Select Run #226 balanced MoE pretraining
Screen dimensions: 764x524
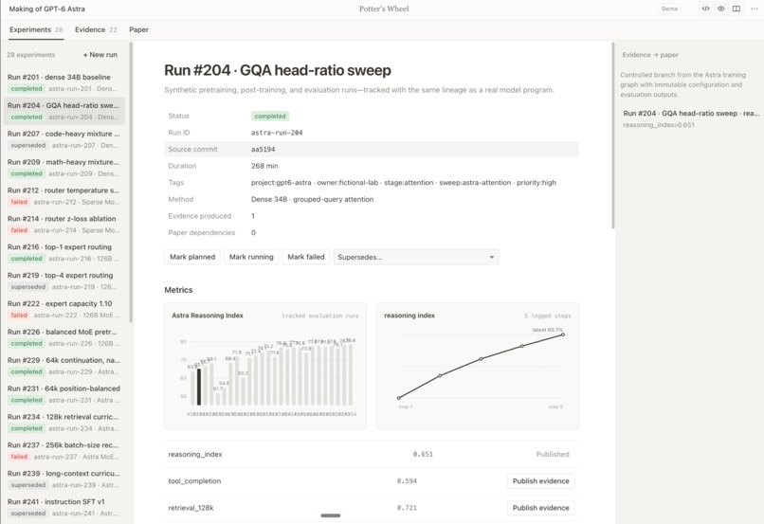64,337
